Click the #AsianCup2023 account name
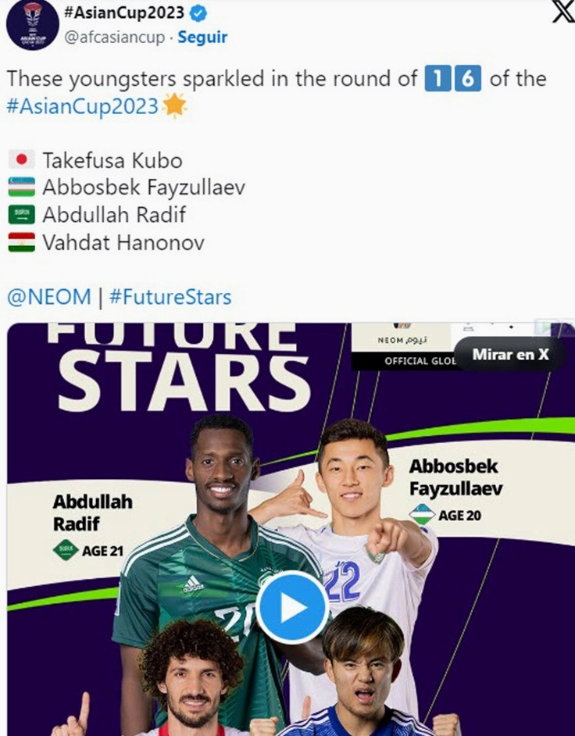Viewport: 575px width, 736px height. pos(124,13)
